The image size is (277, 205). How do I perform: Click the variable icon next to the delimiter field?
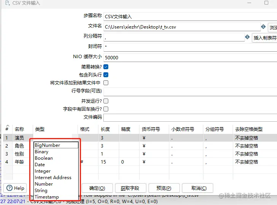pos(247,37)
